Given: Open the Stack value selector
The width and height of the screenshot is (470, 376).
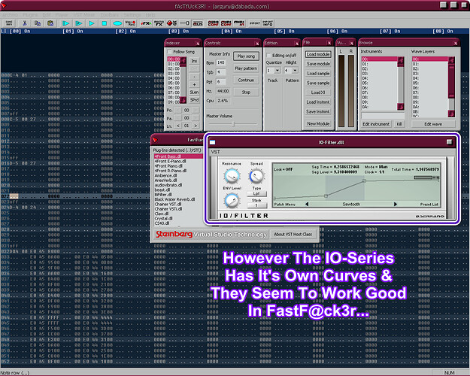Looking at the screenshot, I should coord(256,205).
